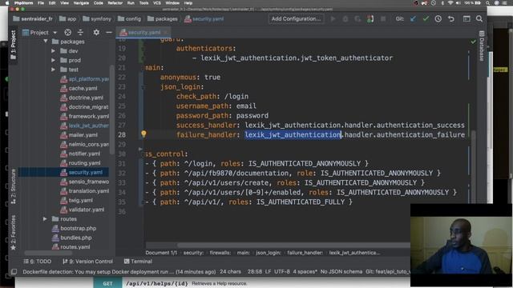The width and height of the screenshot is (513, 288).
Task: Click UTF-8 encoding in status bar
Action: tap(282, 272)
